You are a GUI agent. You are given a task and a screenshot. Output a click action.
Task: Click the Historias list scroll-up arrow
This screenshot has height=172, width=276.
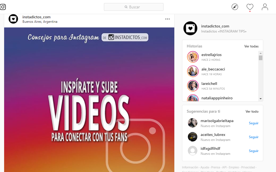[260, 53]
